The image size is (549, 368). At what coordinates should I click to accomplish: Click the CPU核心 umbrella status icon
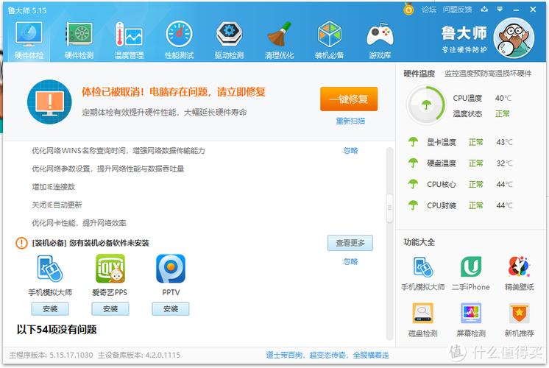click(x=413, y=184)
